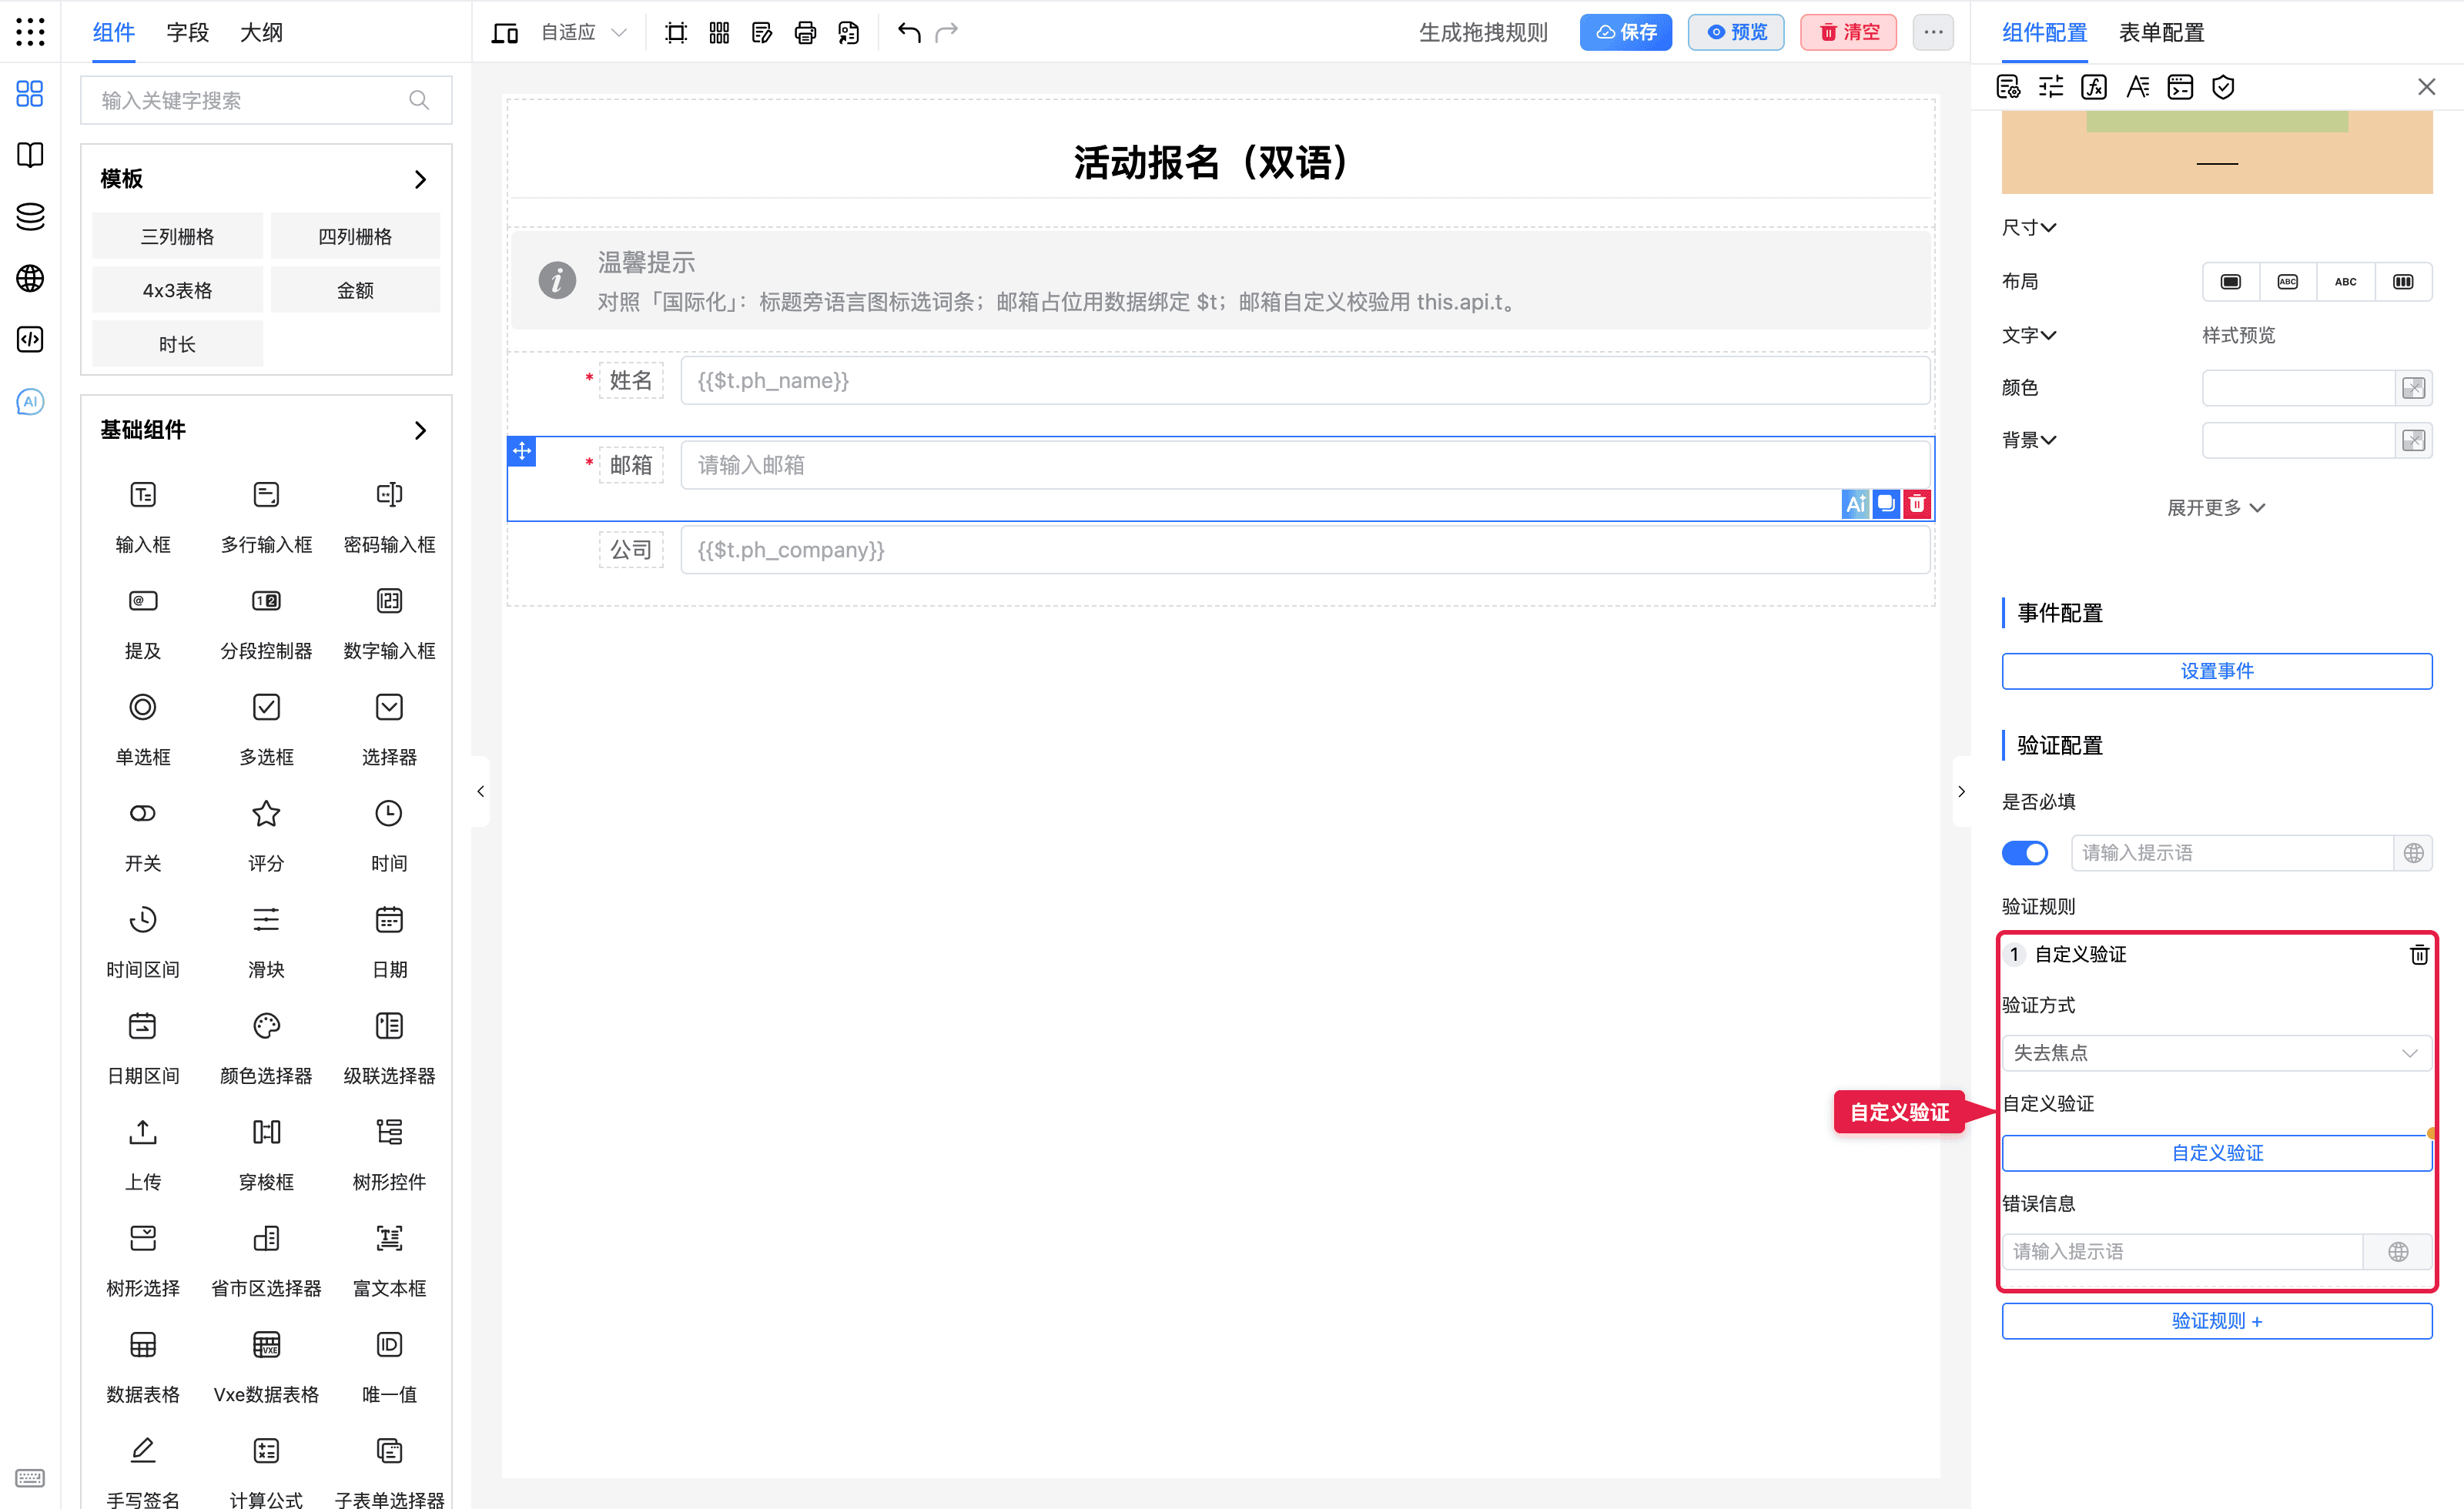Switch to the 表单配置 tab

2161,32
